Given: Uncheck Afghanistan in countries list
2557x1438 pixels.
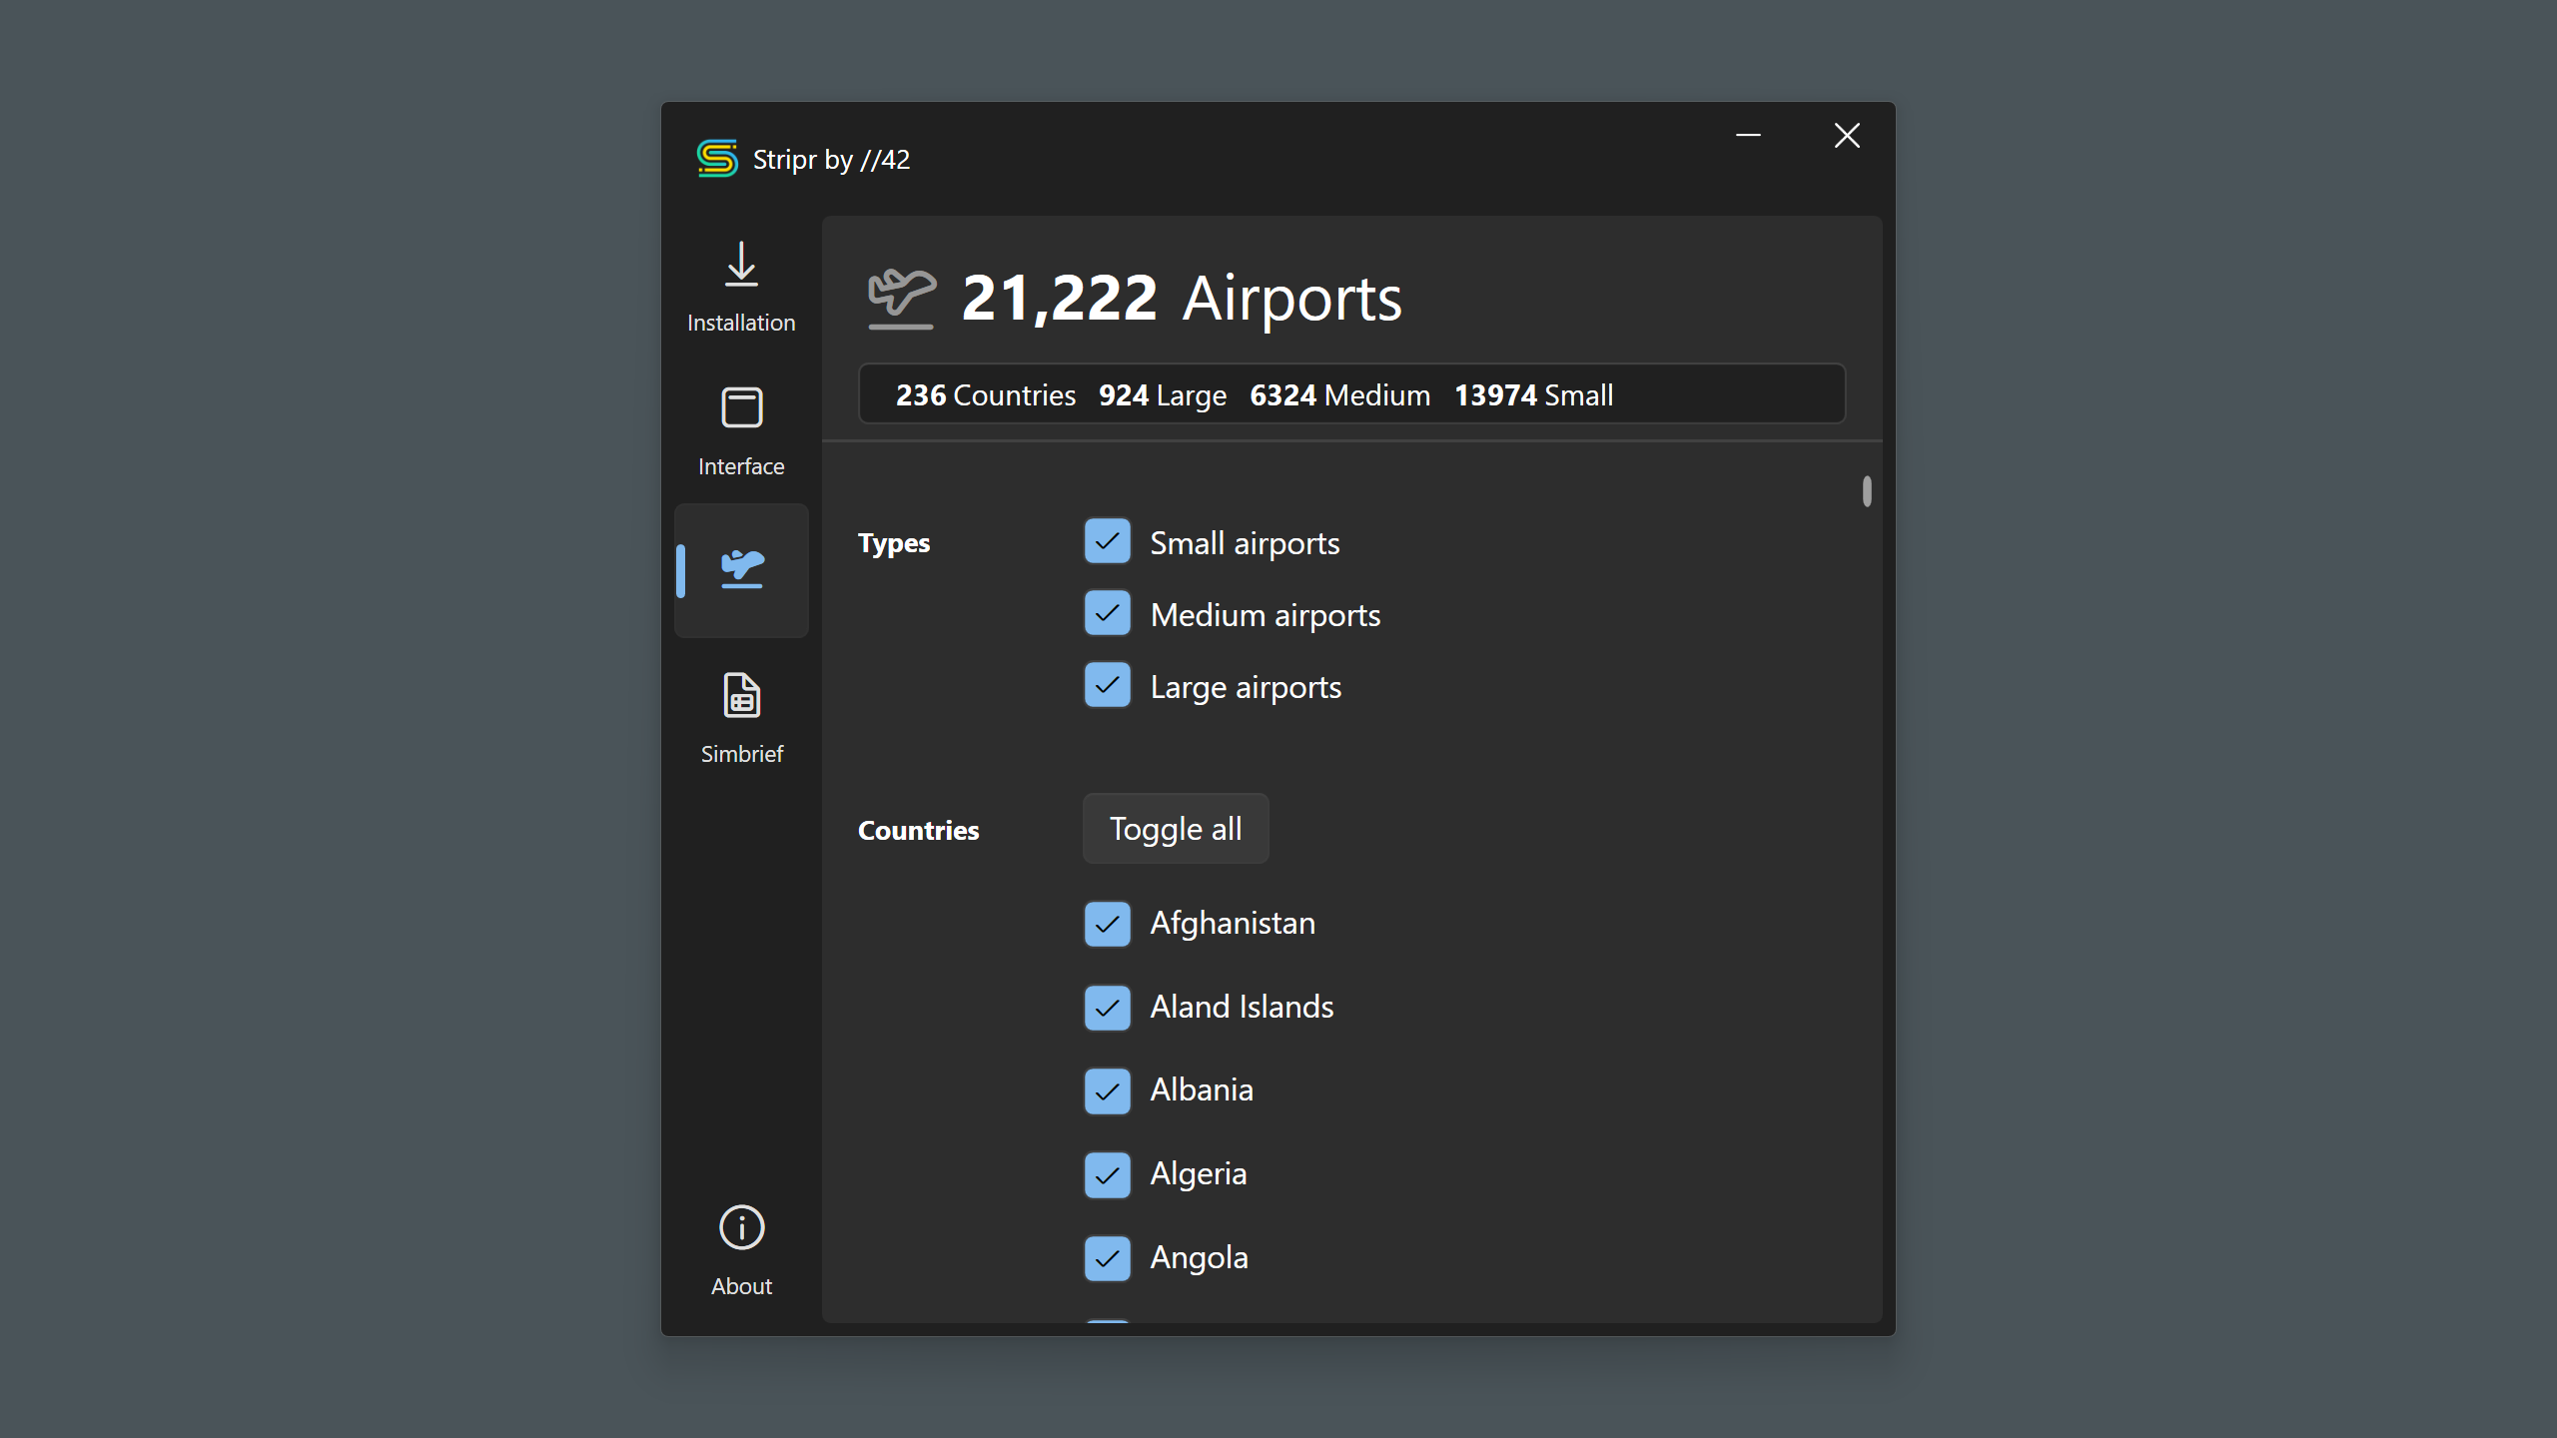Looking at the screenshot, I should tap(1107, 924).
